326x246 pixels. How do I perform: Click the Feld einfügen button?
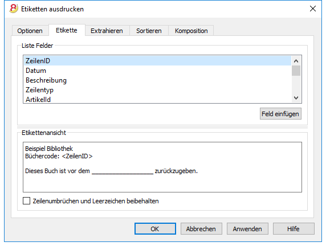280,114
